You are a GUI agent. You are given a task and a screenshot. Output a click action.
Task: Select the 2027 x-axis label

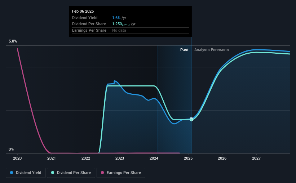[256, 158]
